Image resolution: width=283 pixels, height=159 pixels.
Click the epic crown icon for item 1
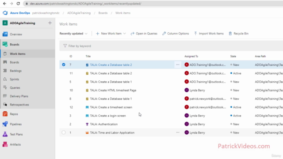[x=87, y=132]
